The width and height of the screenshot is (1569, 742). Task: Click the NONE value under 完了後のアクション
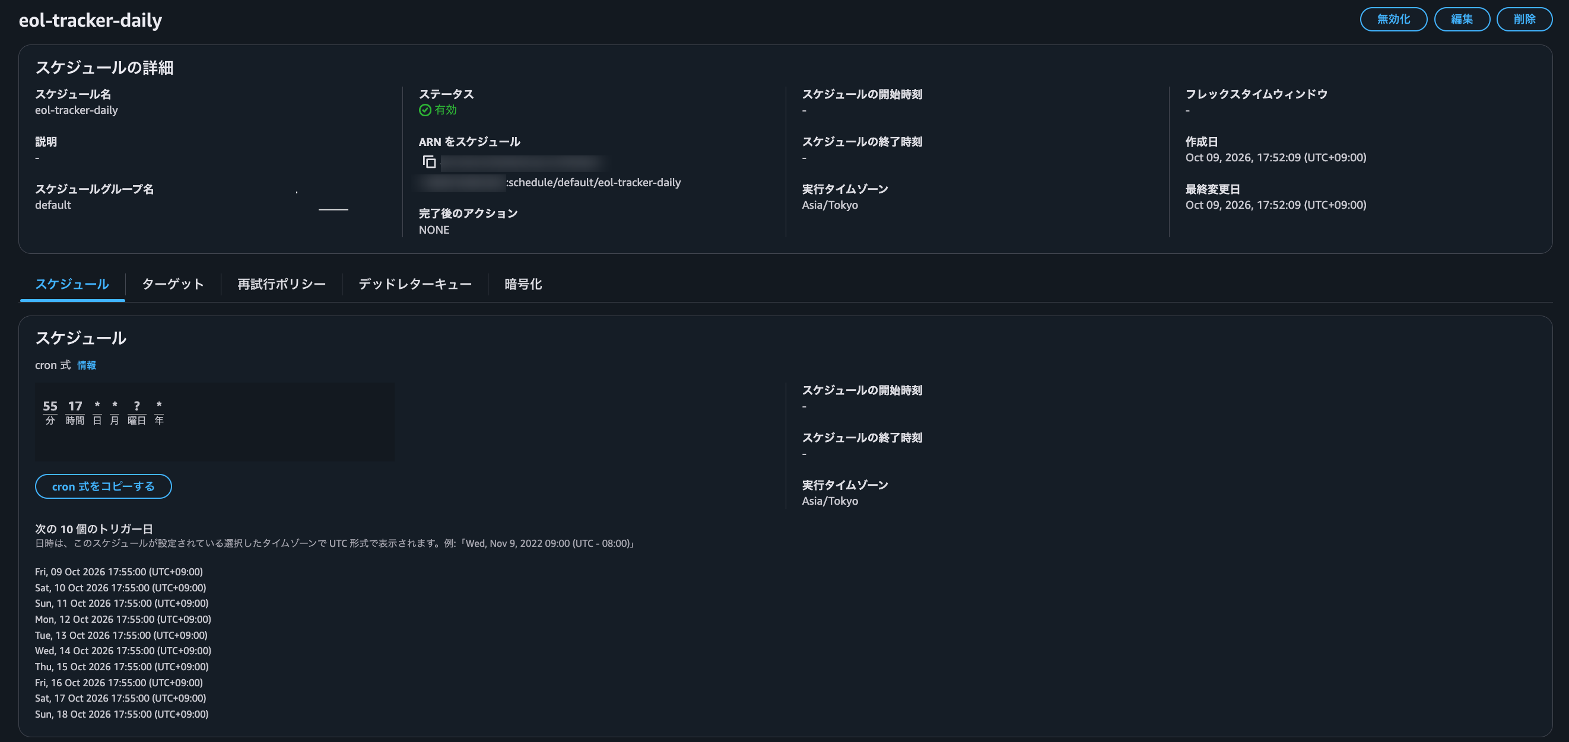pos(434,230)
